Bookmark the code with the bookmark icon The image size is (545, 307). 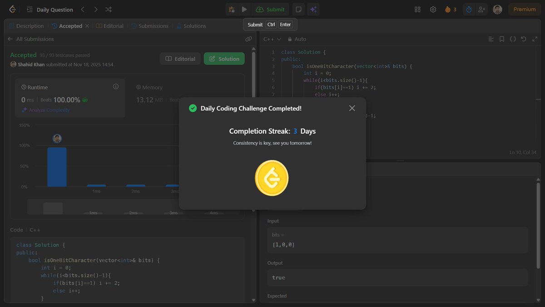pos(501,39)
